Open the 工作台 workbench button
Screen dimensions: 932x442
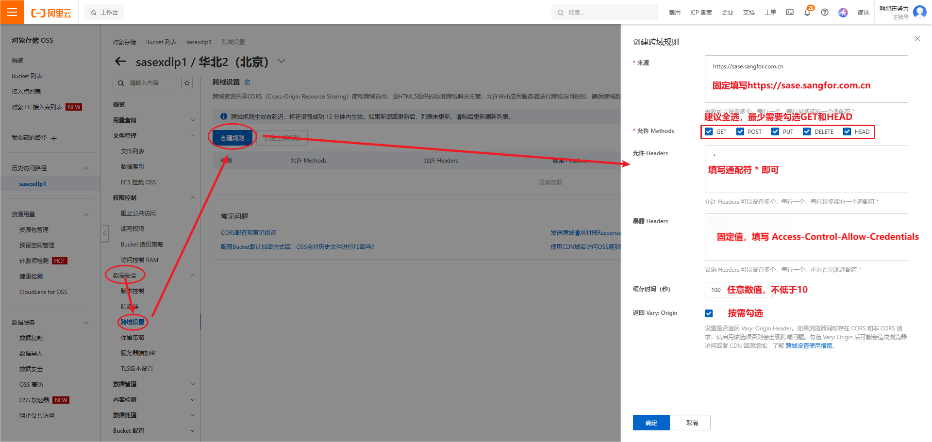104,13
